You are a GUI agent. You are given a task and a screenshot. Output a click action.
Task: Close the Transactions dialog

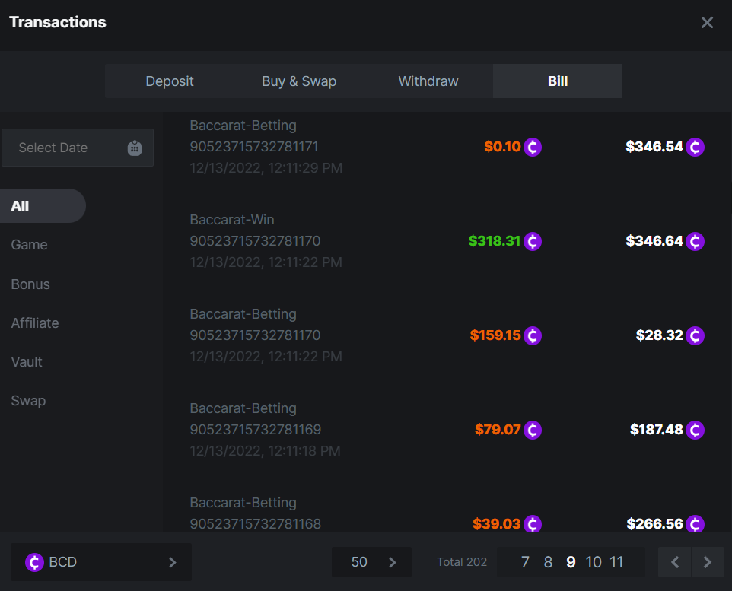point(707,23)
